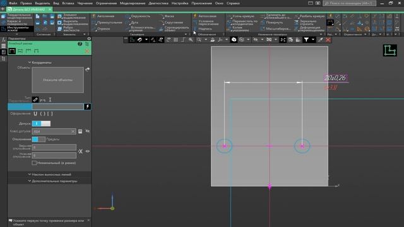This screenshot has width=404, height=227.
Task: Click the red X exit-sketch icon
Action: (328, 40)
